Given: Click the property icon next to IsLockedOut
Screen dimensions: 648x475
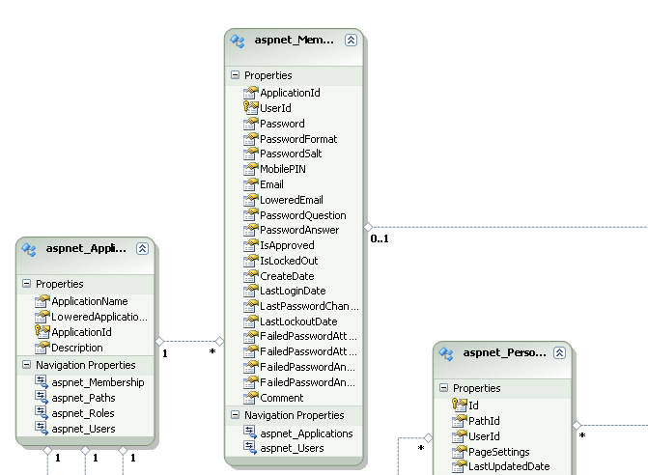Looking at the screenshot, I should [251, 261].
